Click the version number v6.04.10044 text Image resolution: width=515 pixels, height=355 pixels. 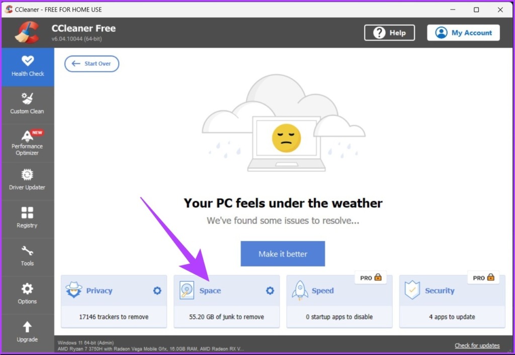tap(76, 39)
